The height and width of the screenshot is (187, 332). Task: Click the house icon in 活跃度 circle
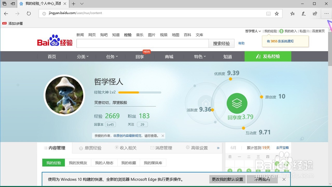click(206, 103)
